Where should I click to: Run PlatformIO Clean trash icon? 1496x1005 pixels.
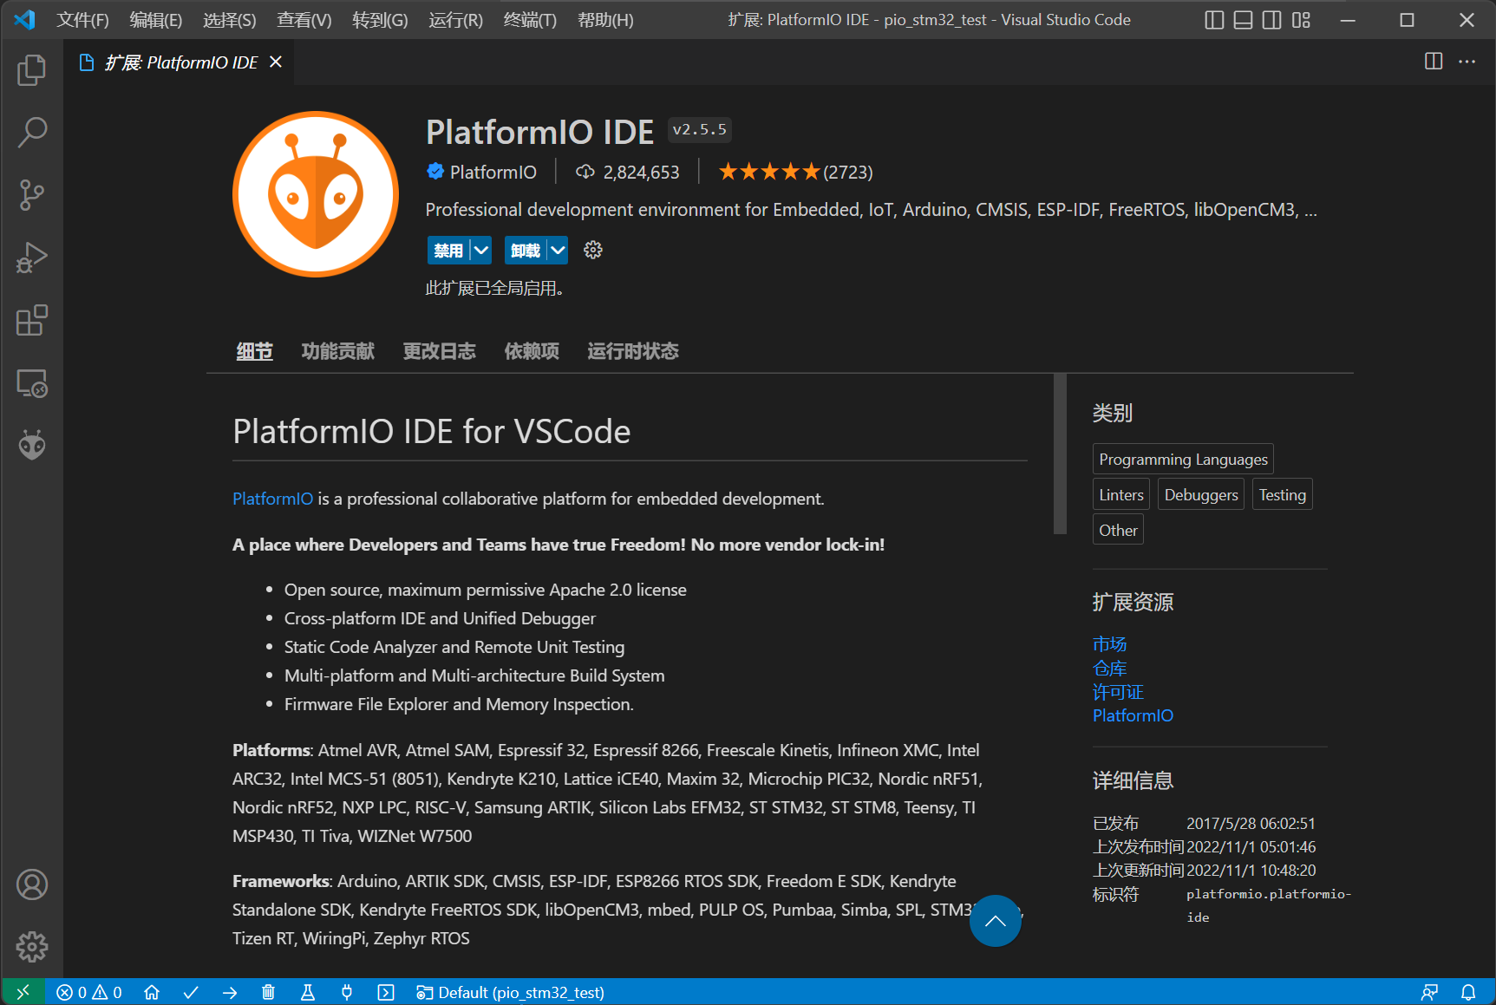coord(269,992)
